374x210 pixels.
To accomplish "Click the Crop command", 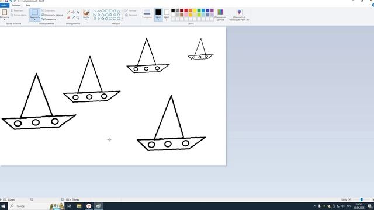I will pos(48,10).
